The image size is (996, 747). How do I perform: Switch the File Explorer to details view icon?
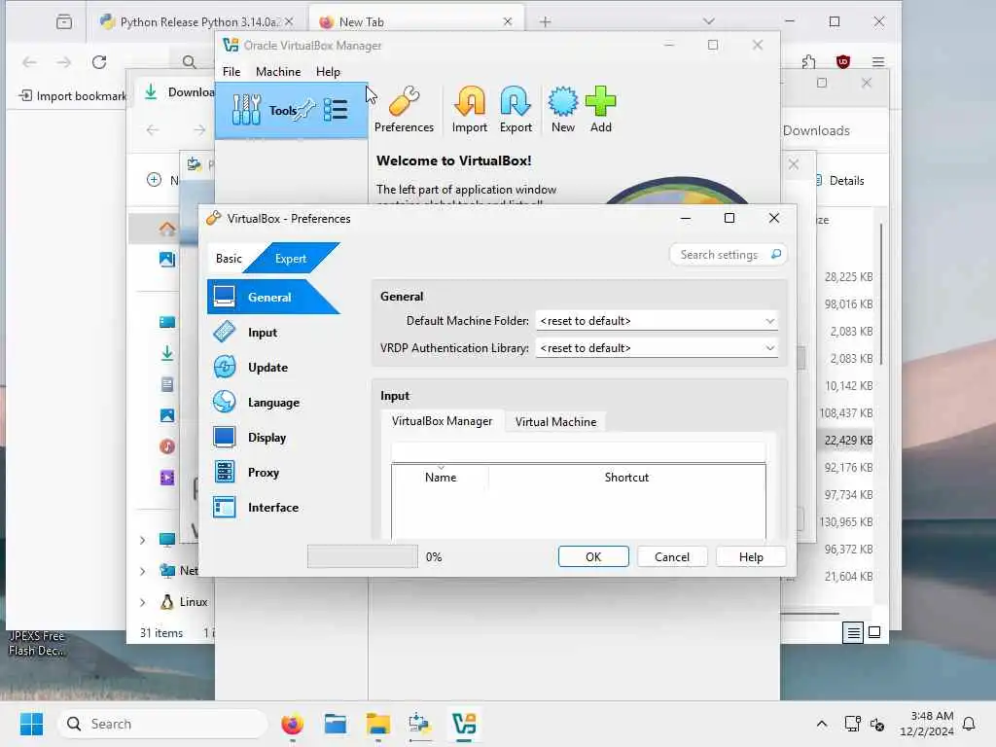853,632
